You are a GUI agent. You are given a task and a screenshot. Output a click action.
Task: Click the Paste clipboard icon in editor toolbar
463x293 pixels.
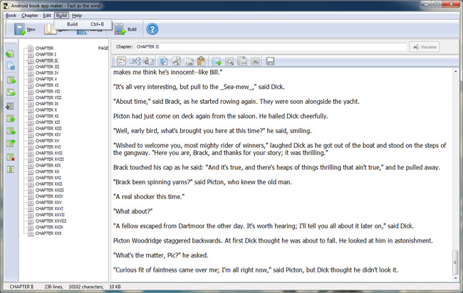tap(202, 60)
